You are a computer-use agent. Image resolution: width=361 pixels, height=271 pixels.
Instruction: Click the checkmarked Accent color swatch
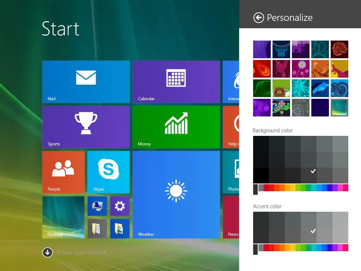pos(308,228)
